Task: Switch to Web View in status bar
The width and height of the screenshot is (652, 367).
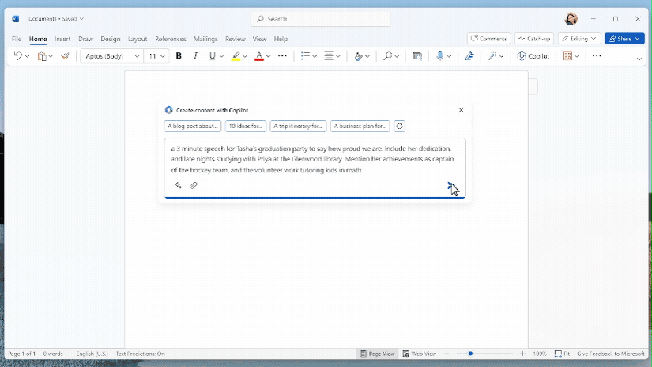Action: 420,354
